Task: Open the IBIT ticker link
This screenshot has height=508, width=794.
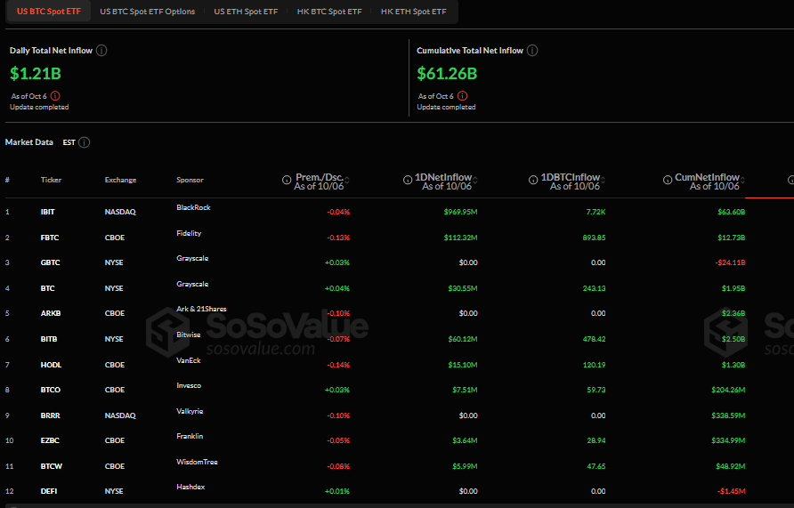Action: tap(48, 213)
